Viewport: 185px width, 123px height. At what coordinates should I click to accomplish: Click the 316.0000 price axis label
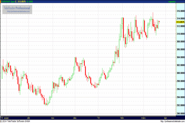(x=180, y=11)
